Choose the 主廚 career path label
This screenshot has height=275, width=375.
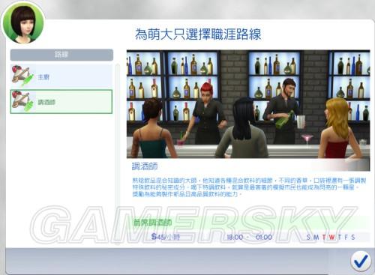pyautogui.click(x=43, y=77)
